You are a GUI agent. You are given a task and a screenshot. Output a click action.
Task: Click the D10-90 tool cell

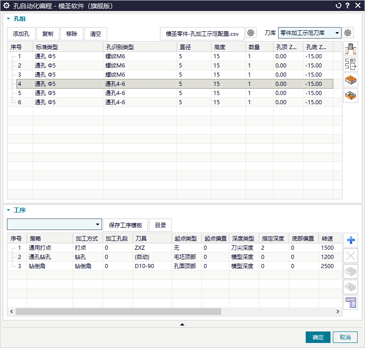click(152, 266)
